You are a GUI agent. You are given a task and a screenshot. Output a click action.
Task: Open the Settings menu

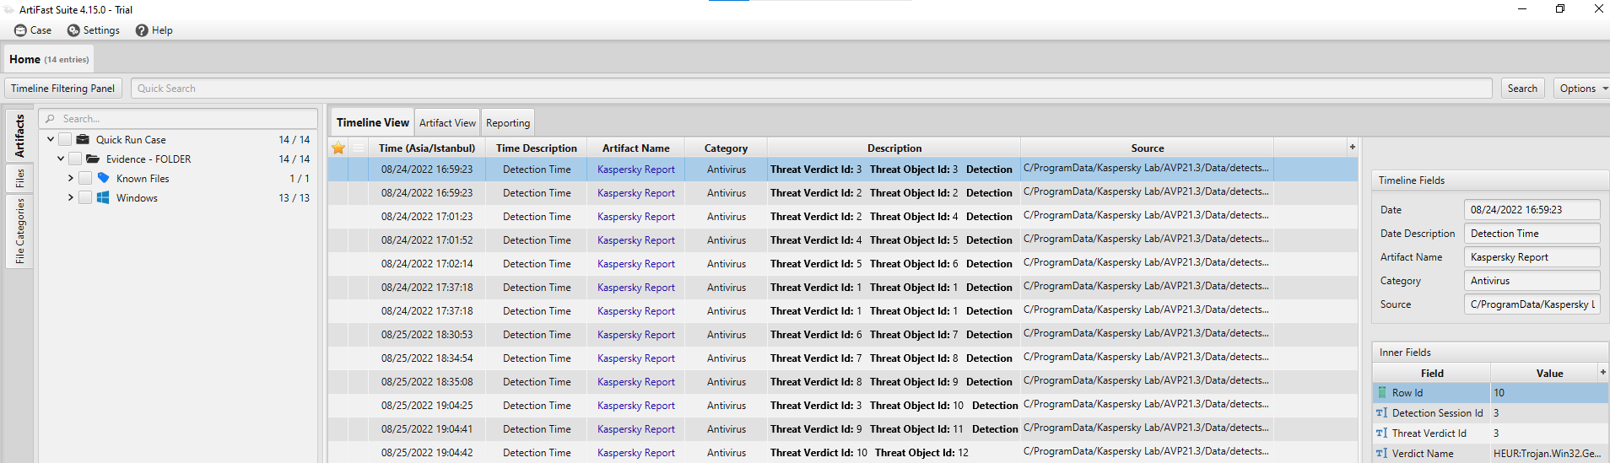[94, 30]
